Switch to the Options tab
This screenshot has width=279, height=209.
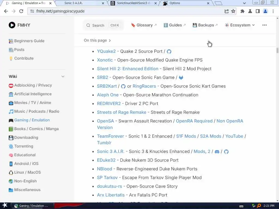point(186,3)
